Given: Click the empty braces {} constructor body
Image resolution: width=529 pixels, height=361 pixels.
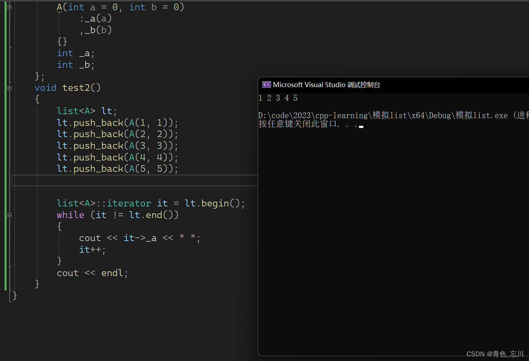Looking at the screenshot, I should (x=62, y=42).
